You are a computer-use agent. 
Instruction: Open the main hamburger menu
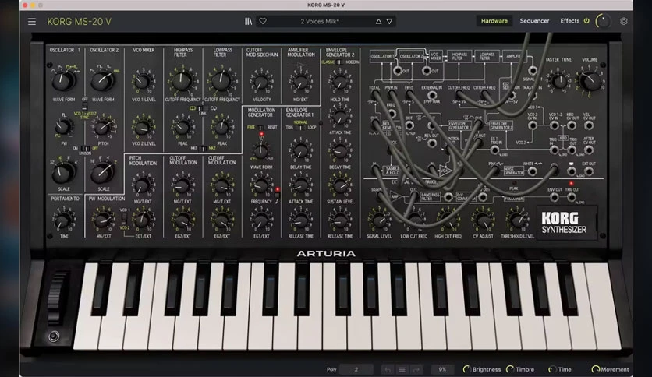click(x=32, y=22)
